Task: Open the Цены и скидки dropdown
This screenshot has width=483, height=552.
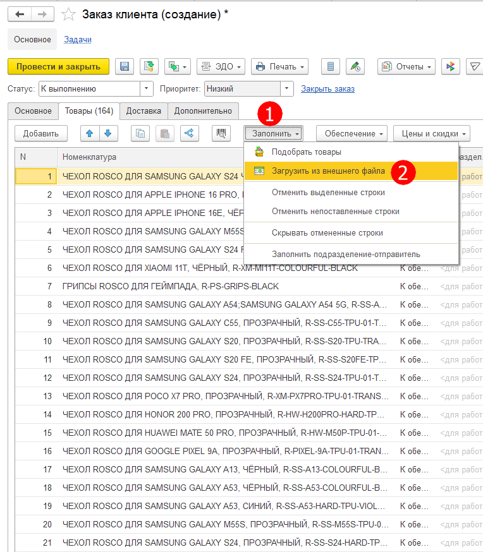Action: tap(432, 134)
